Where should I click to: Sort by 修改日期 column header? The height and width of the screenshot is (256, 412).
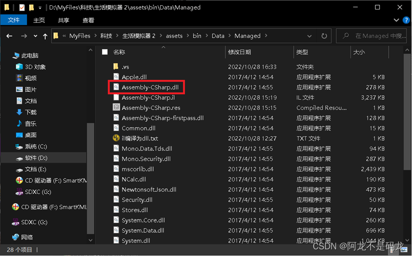(239, 52)
